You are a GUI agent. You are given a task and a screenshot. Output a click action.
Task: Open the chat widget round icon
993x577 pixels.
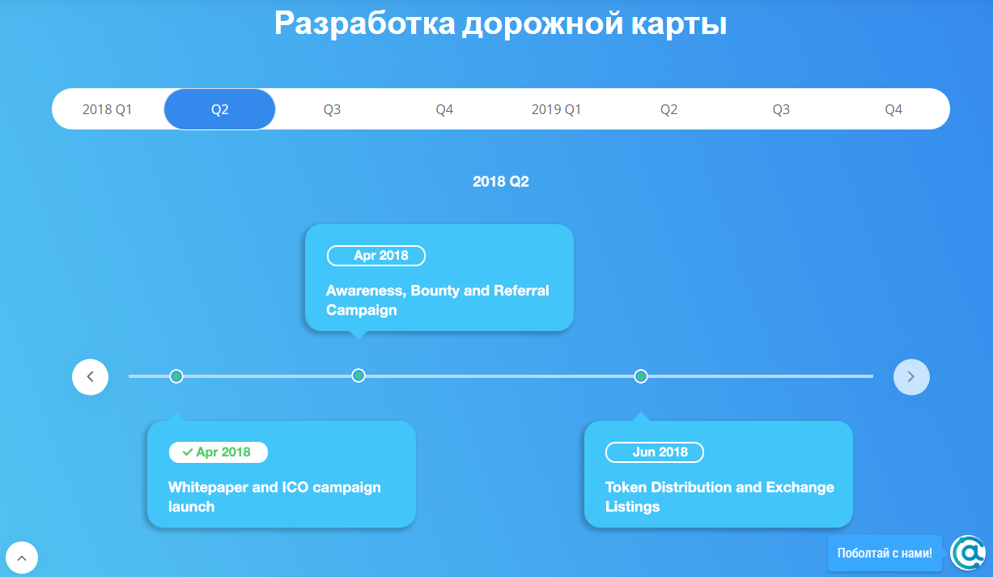[968, 553]
